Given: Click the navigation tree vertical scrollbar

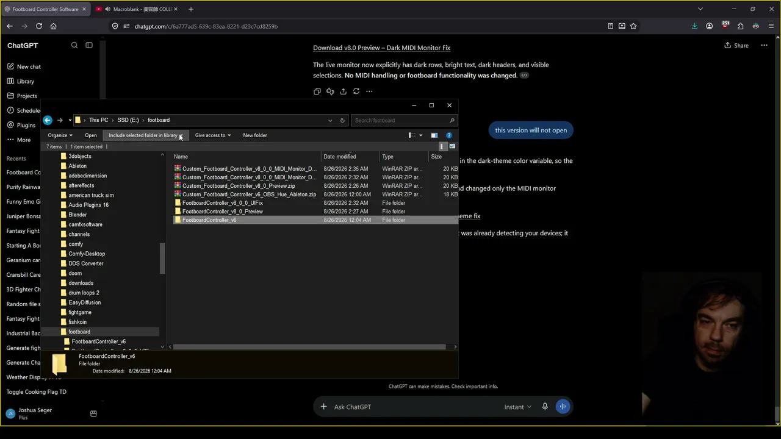Looking at the screenshot, I should pos(162,259).
